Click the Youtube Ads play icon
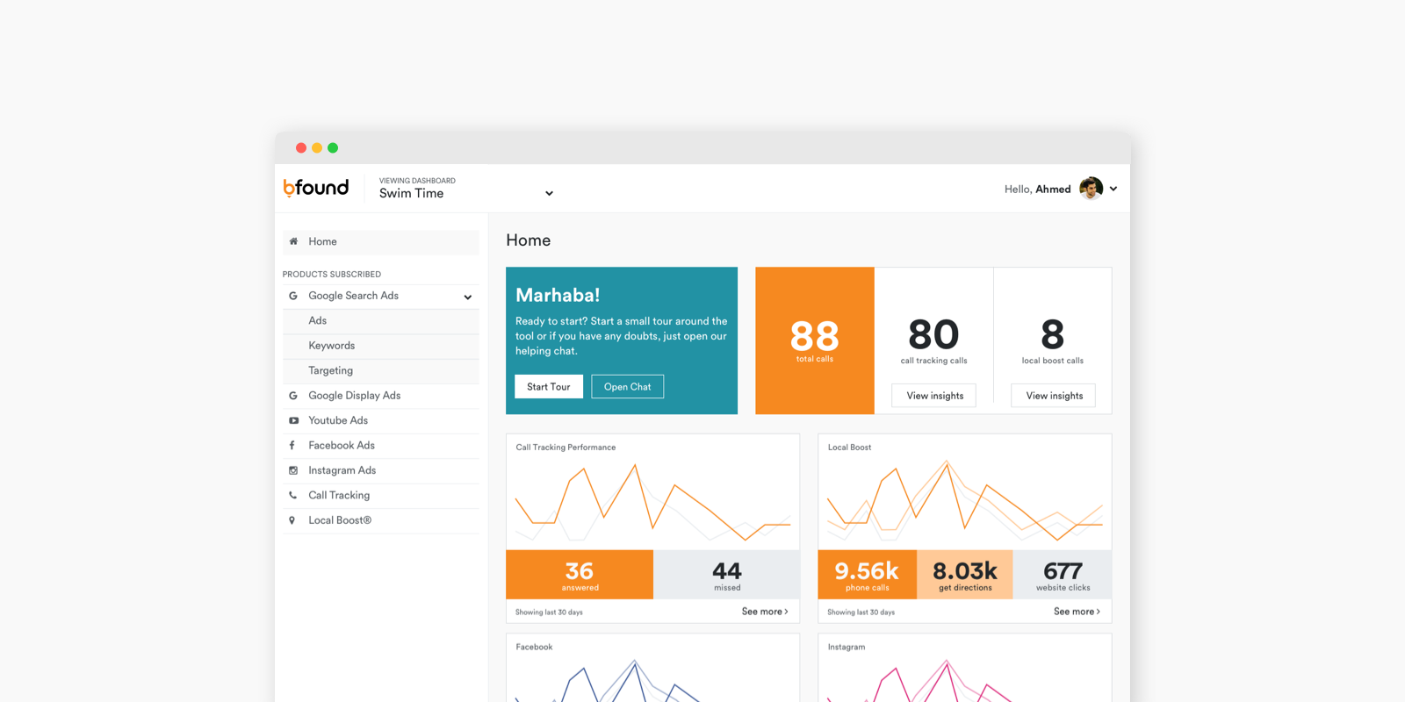 tap(293, 420)
